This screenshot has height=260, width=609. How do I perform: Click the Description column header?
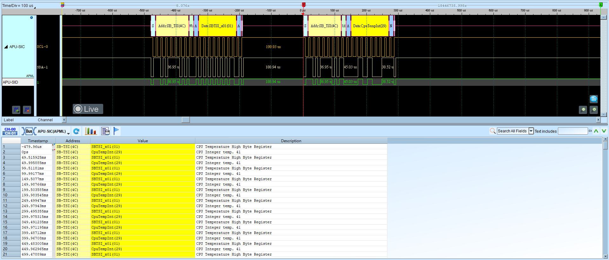(291, 141)
